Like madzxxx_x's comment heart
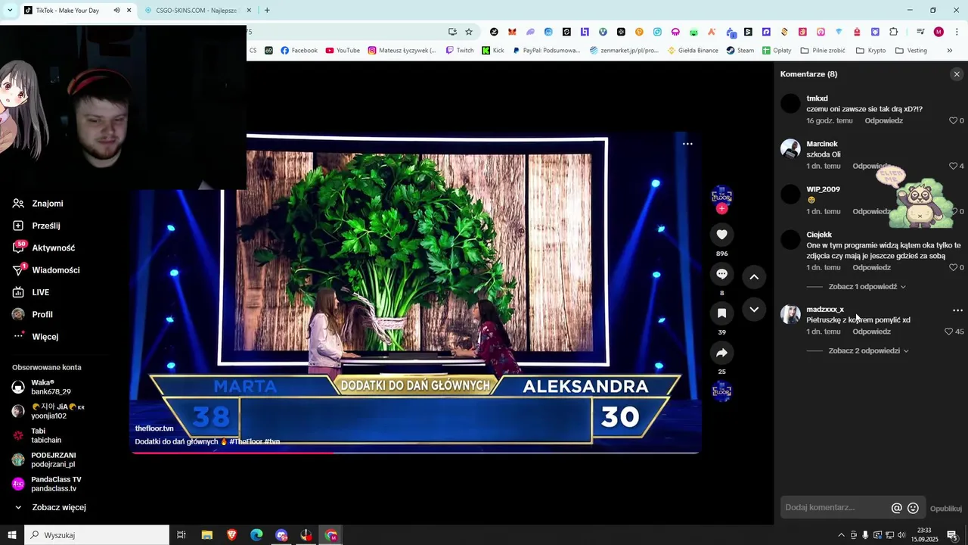The image size is (968, 545). (948, 332)
